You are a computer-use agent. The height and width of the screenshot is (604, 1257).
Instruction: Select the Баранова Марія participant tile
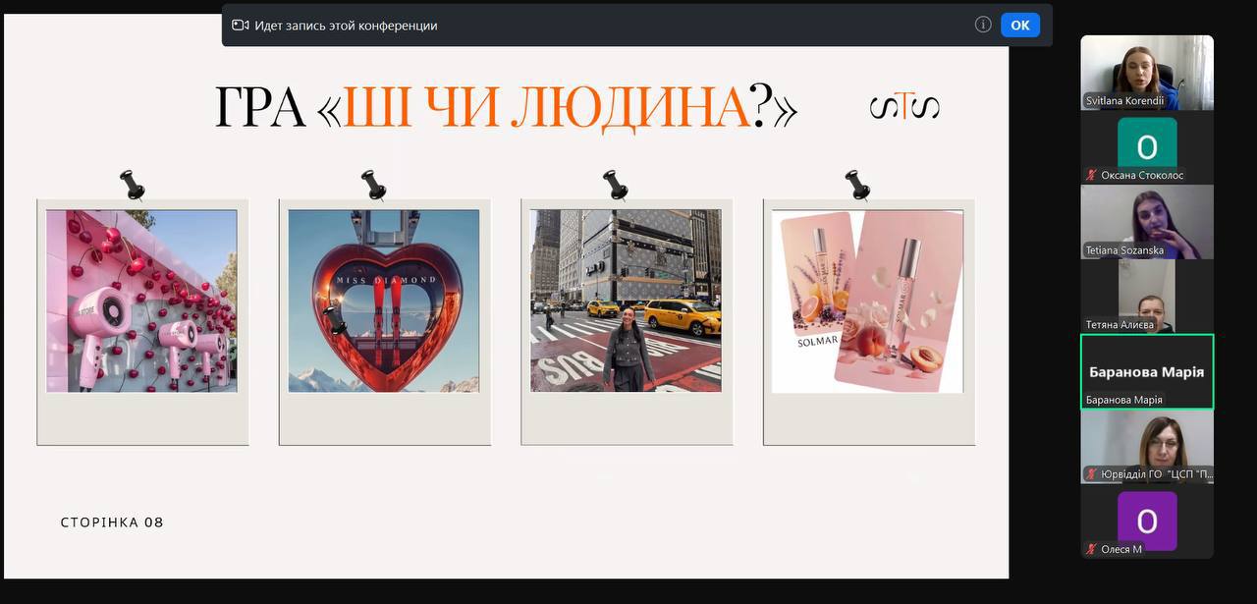click(1147, 371)
